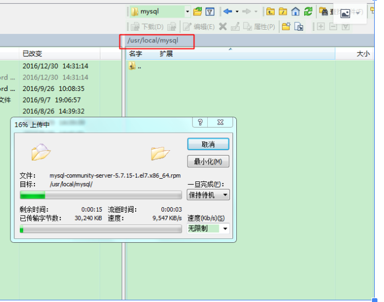The width and height of the screenshot is (384, 302).
Task: Minimize the transfer with 最小化(M)
Action: point(208,162)
